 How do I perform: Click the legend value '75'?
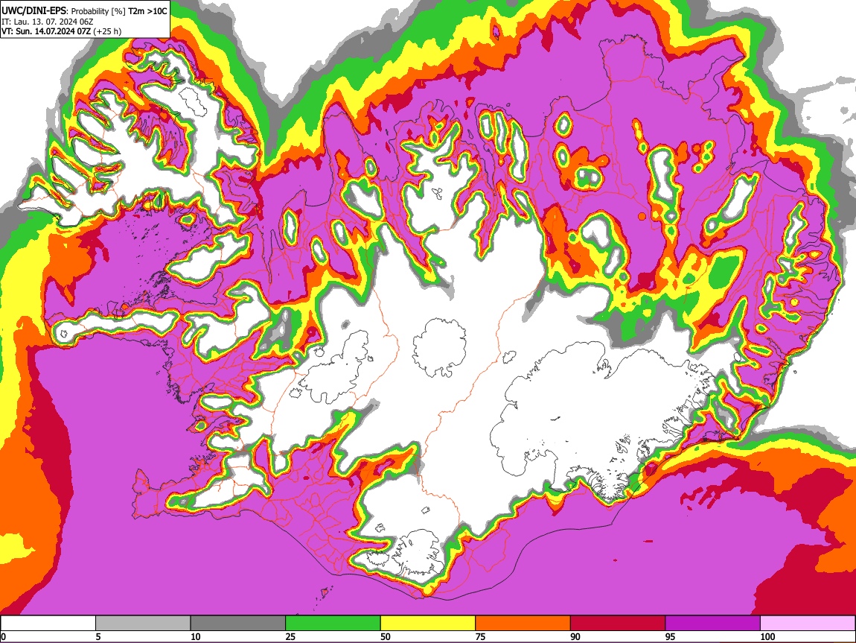[480, 636]
